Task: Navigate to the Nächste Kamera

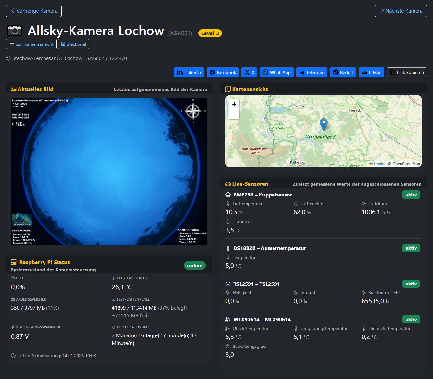Action: pos(400,10)
